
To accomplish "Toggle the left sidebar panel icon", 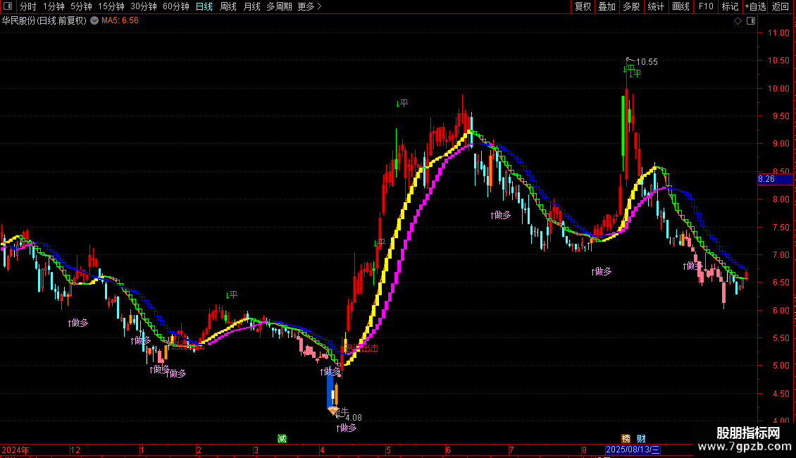I will tap(8, 6).
